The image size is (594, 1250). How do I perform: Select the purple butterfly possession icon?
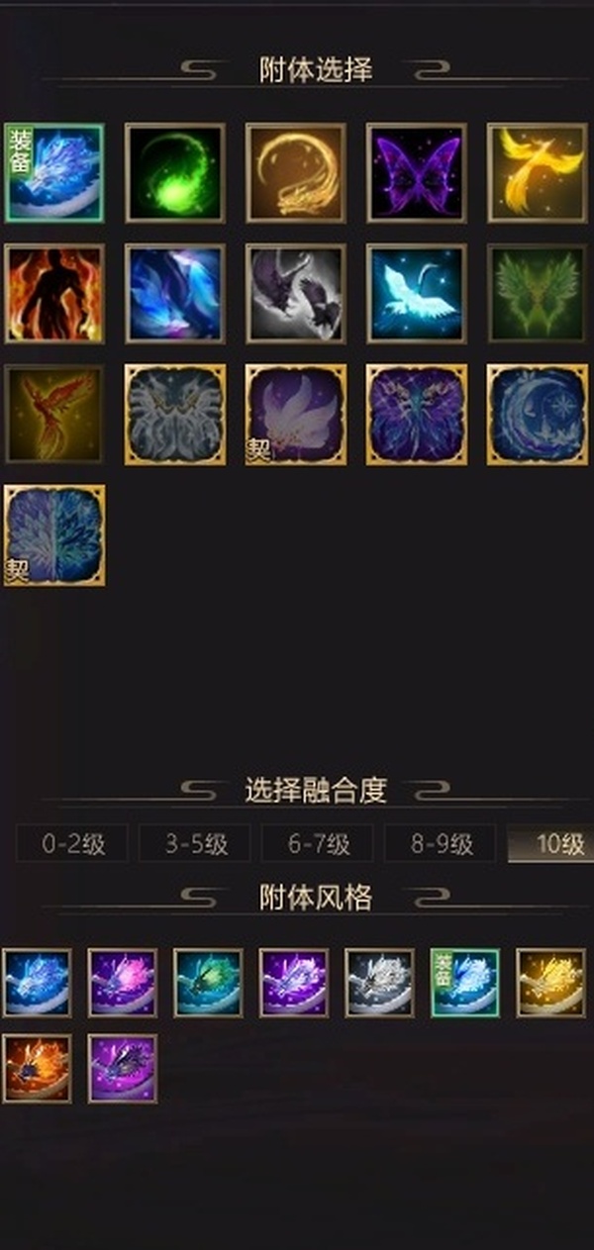coord(417,172)
